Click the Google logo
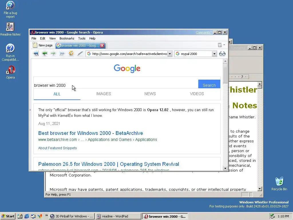293x220 pixels. click(127, 68)
